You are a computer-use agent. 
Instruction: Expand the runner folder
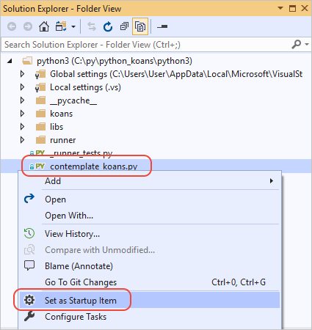click(22, 140)
